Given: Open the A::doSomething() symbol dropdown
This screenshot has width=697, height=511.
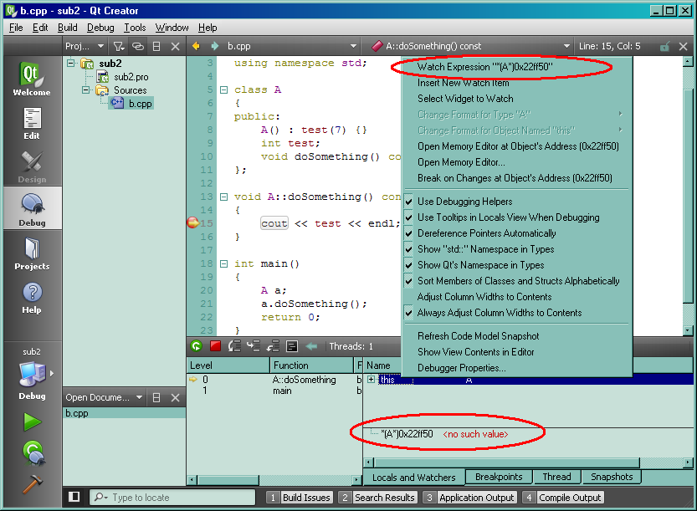Looking at the screenshot, I should [471, 46].
